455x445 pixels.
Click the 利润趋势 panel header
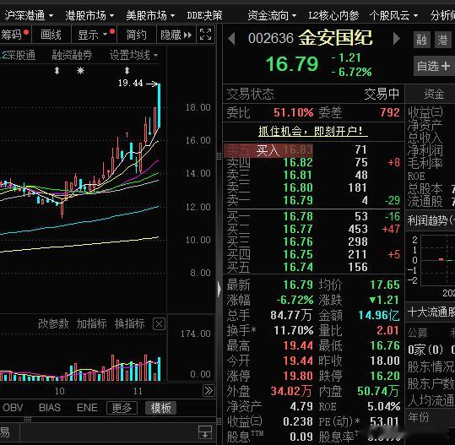(431, 220)
